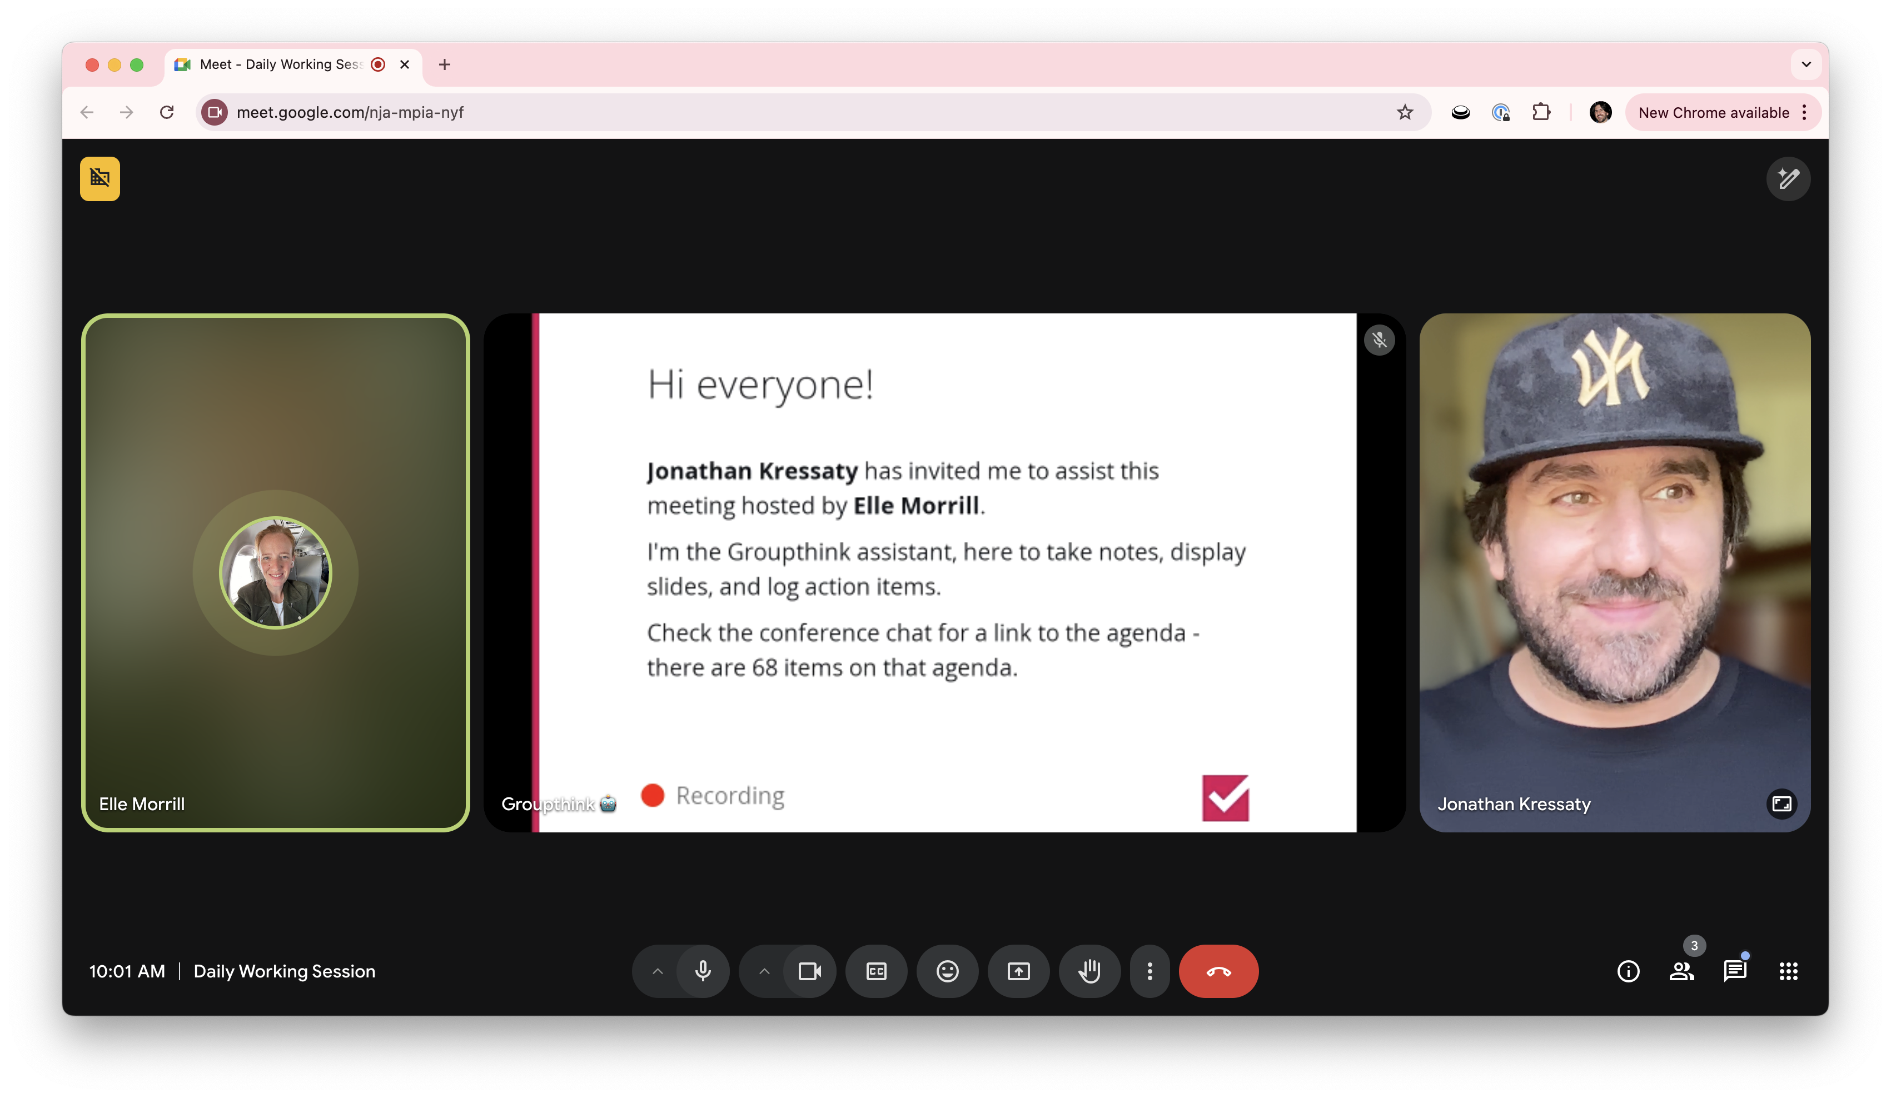1891x1098 pixels.
Task: Open the activities grid icon
Action: (x=1788, y=971)
